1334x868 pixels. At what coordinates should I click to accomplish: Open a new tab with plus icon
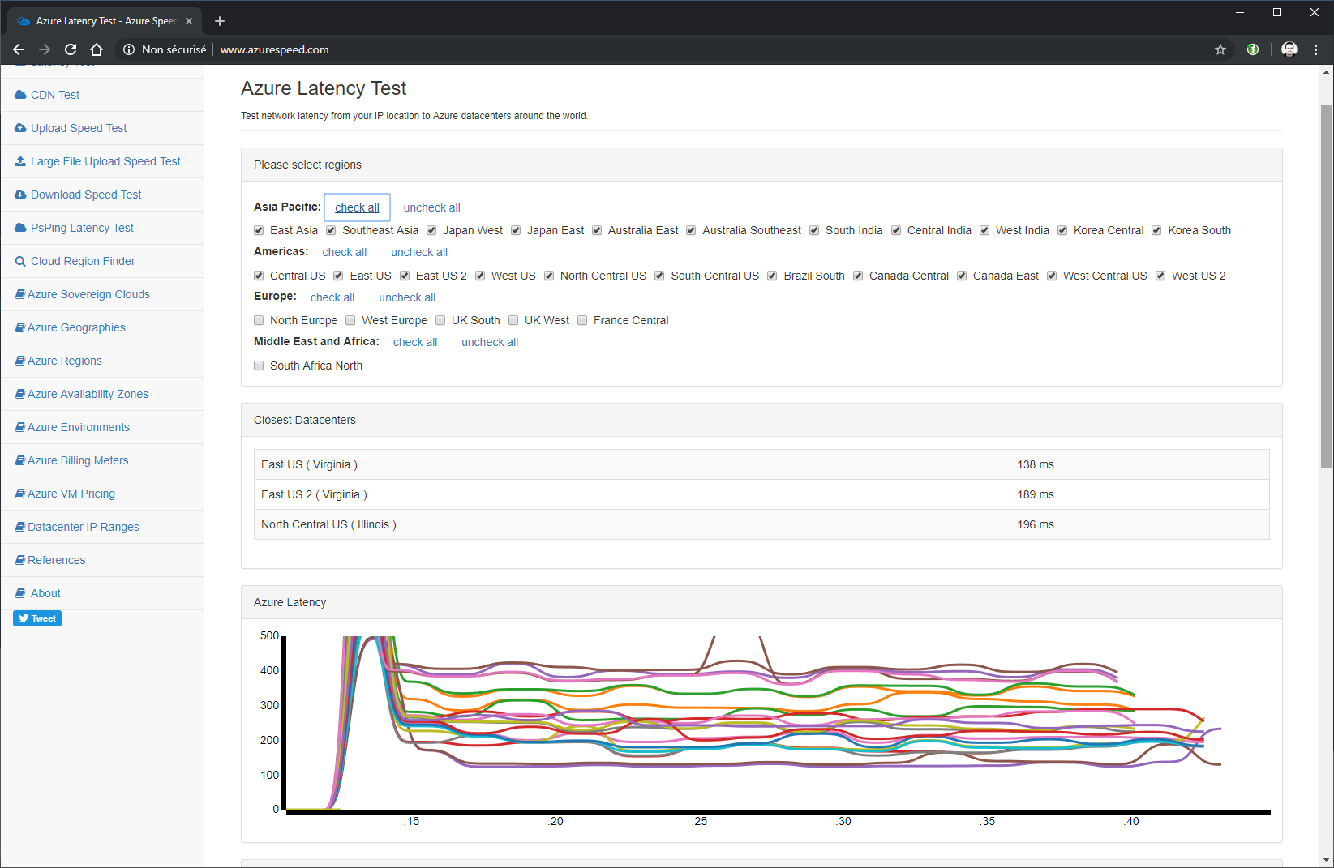point(220,21)
